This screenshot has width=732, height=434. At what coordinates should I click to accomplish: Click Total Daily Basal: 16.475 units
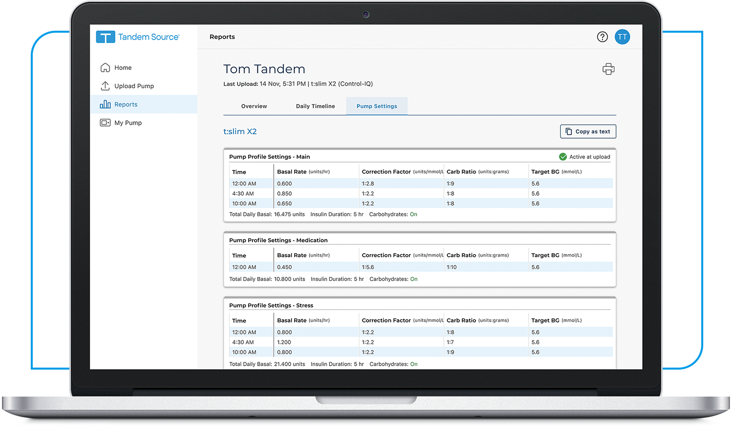point(267,215)
